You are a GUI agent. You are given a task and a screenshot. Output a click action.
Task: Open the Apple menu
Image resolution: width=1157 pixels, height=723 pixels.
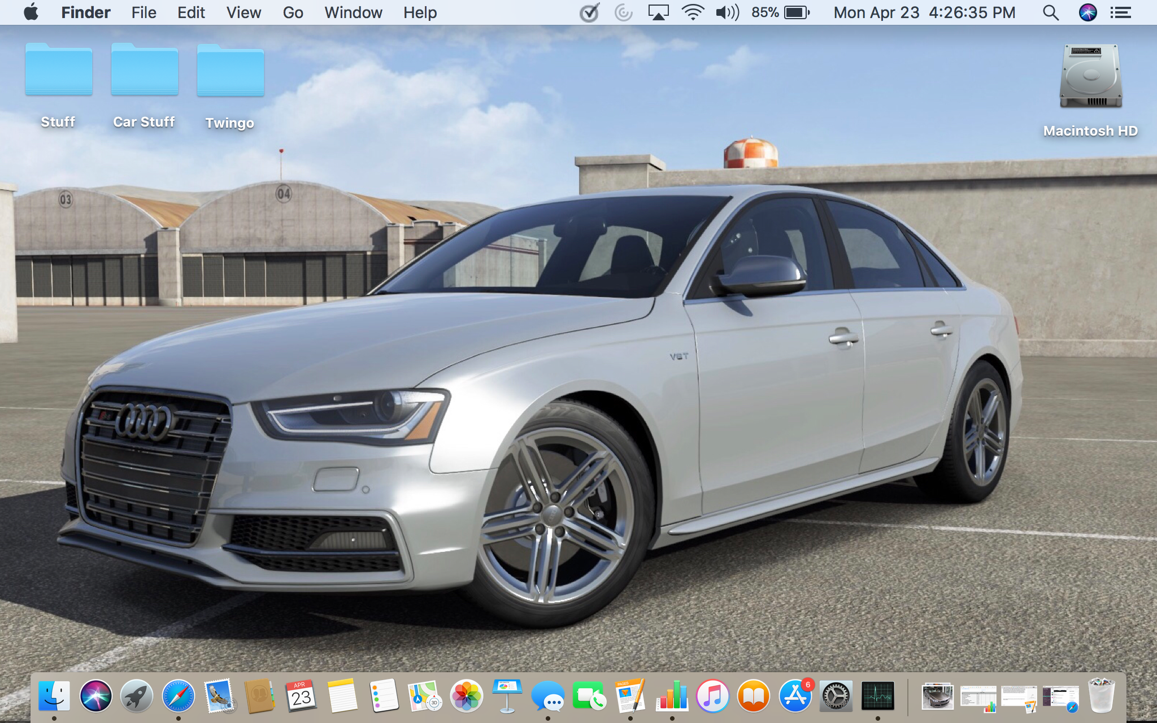coord(31,12)
